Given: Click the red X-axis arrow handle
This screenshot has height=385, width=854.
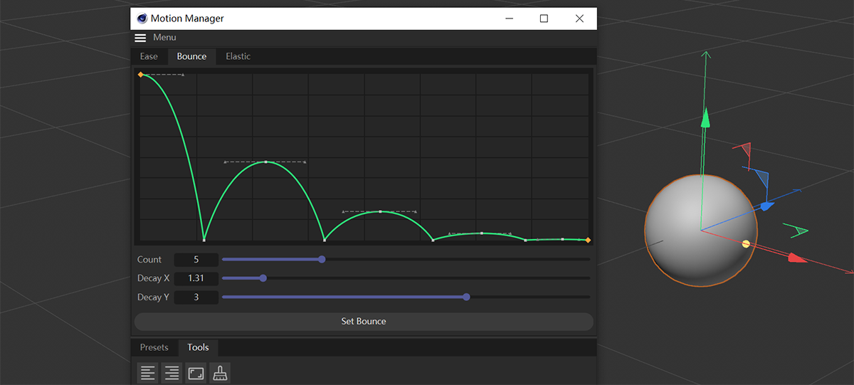Looking at the screenshot, I should pyautogui.click(x=797, y=258).
